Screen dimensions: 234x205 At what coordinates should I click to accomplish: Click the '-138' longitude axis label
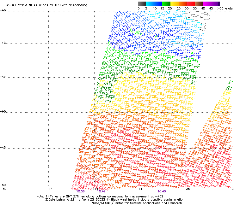(186, 189)
